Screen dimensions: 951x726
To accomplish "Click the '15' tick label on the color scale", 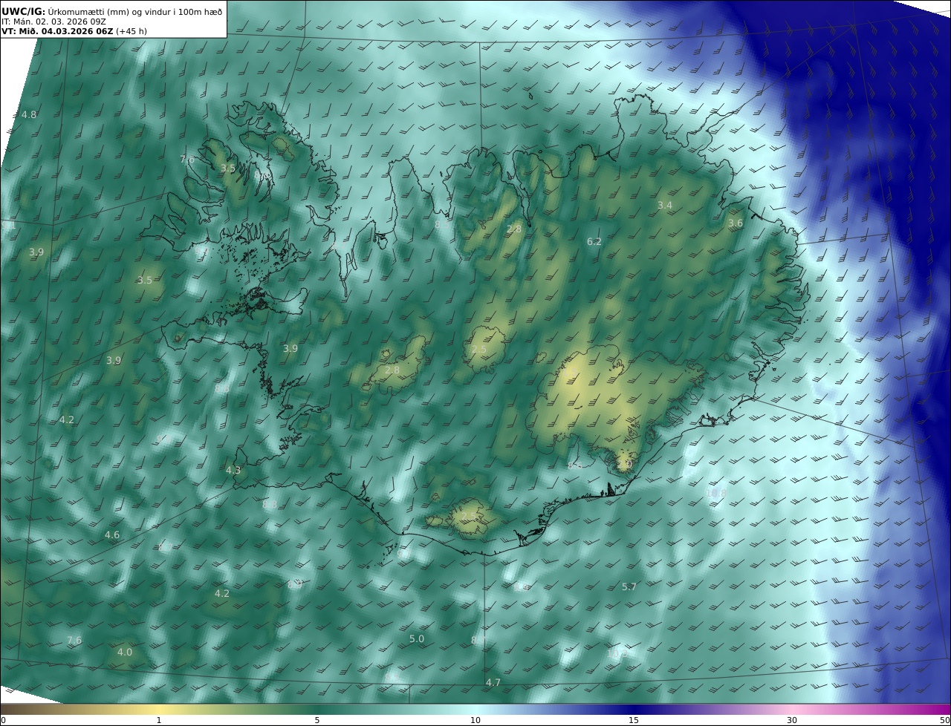I will 634,720.
